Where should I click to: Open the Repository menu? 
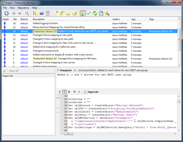coord(23,8)
